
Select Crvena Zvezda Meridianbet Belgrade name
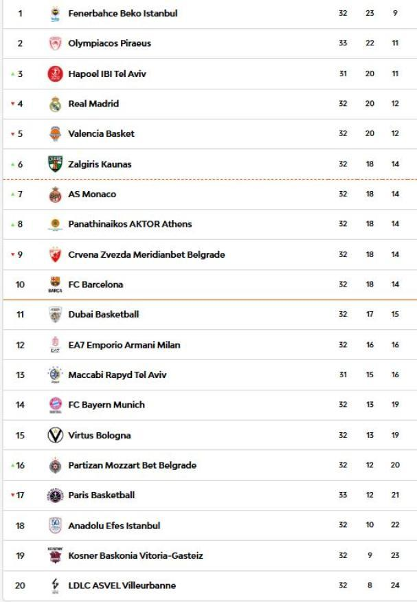(x=146, y=255)
